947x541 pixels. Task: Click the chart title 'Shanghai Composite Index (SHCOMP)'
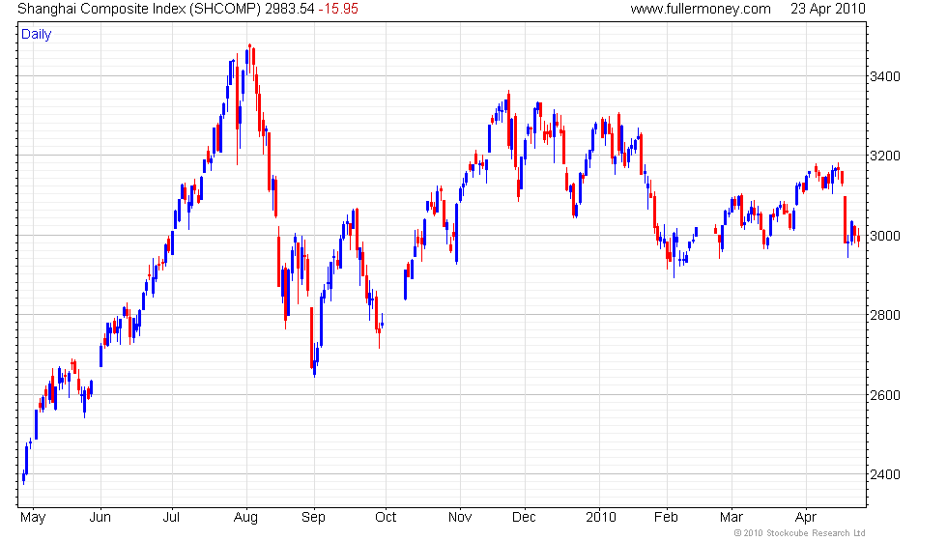coord(139,9)
